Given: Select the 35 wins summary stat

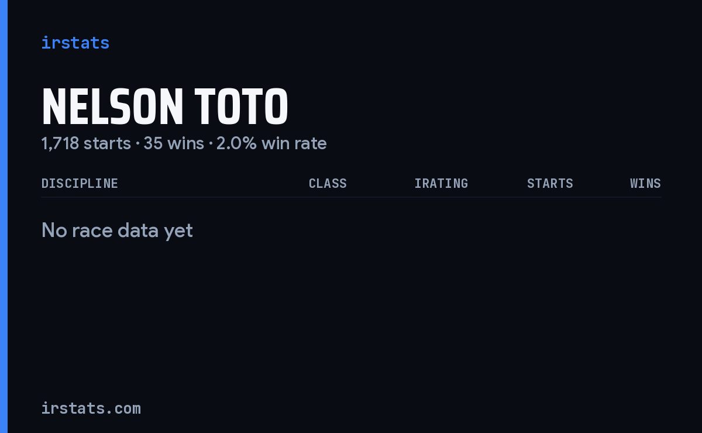Looking at the screenshot, I should [x=174, y=143].
